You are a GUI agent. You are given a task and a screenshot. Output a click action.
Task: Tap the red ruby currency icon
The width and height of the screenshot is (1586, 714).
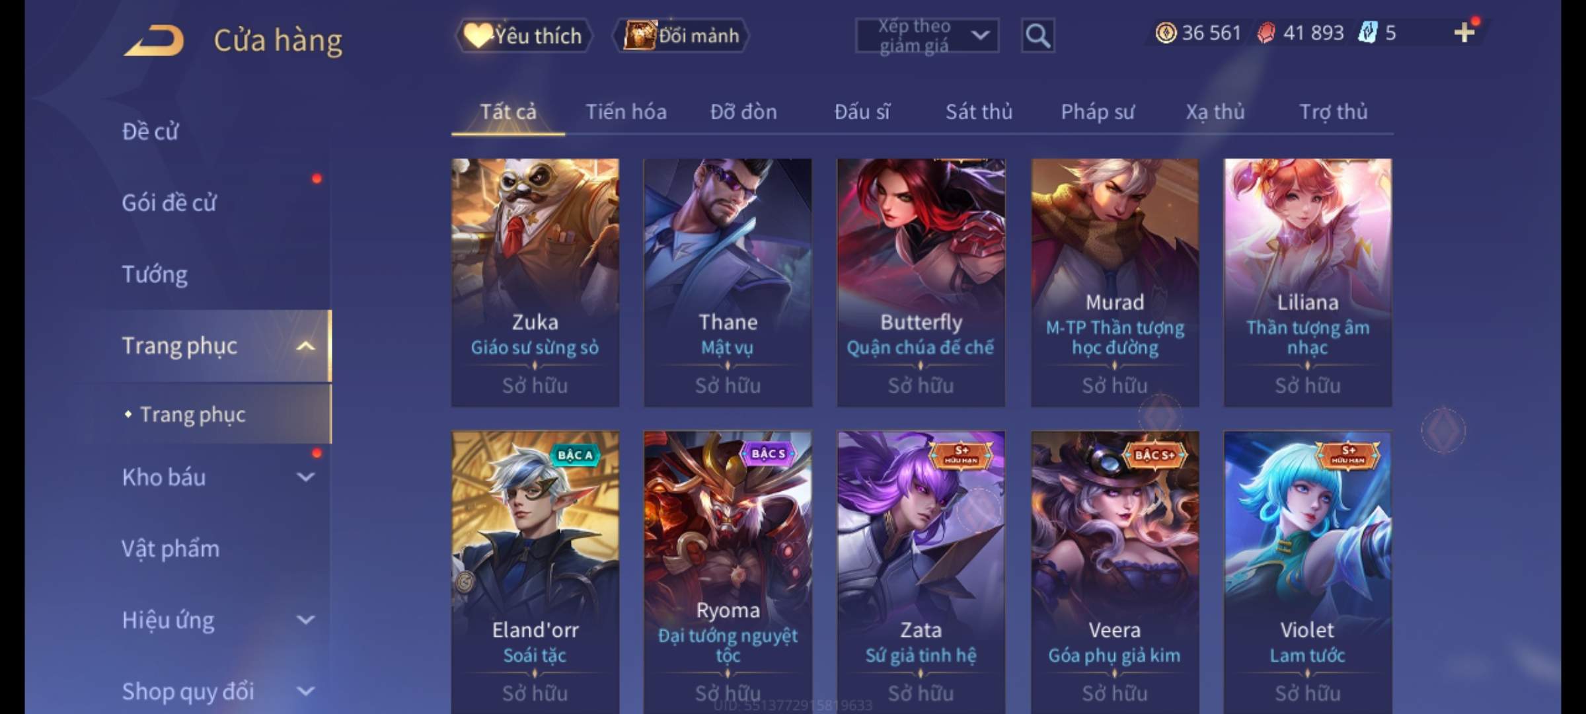tap(1266, 33)
